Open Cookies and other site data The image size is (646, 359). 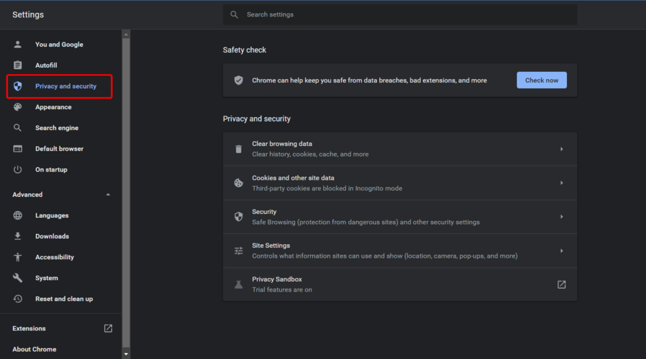tap(399, 183)
